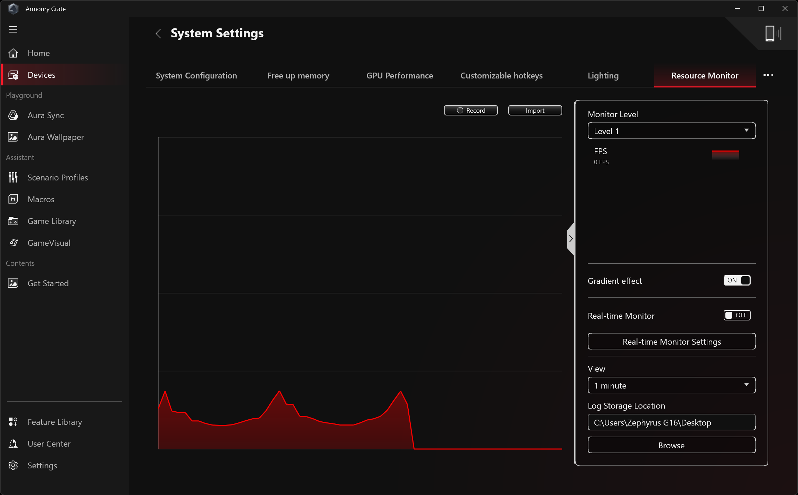Turn off the Gradient effect toggle
This screenshot has width=798, height=495.
(x=737, y=280)
